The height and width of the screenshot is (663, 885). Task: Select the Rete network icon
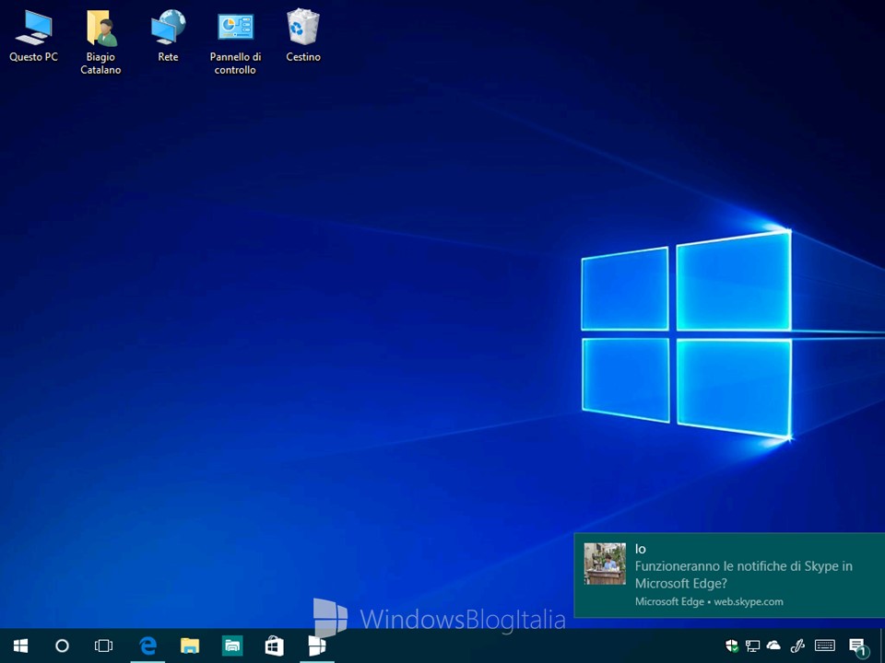[168, 36]
